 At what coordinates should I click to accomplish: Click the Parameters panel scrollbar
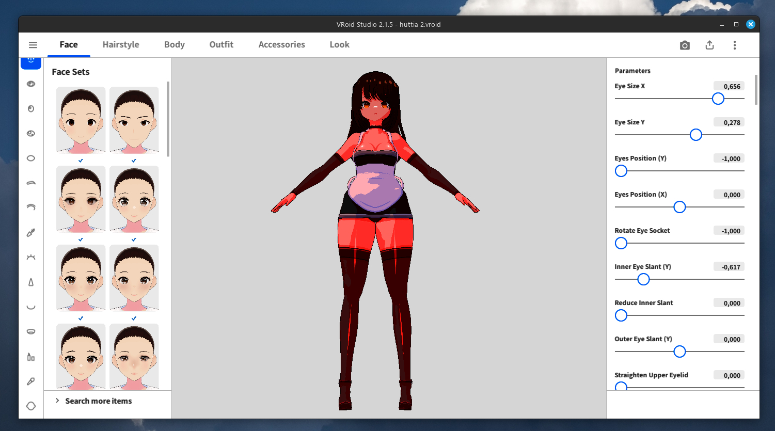coord(756,90)
